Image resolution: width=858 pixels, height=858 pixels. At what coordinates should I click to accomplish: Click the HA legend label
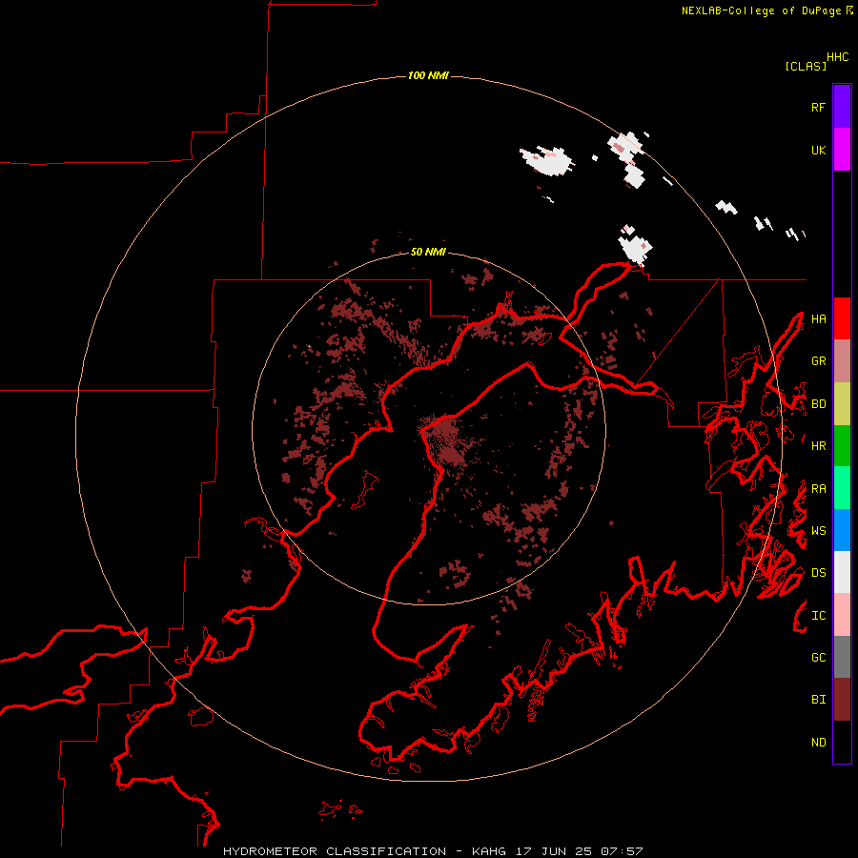pyautogui.click(x=818, y=319)
